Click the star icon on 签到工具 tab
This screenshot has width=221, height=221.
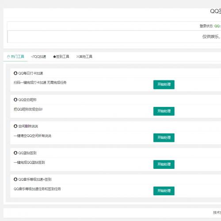[54, 57]
